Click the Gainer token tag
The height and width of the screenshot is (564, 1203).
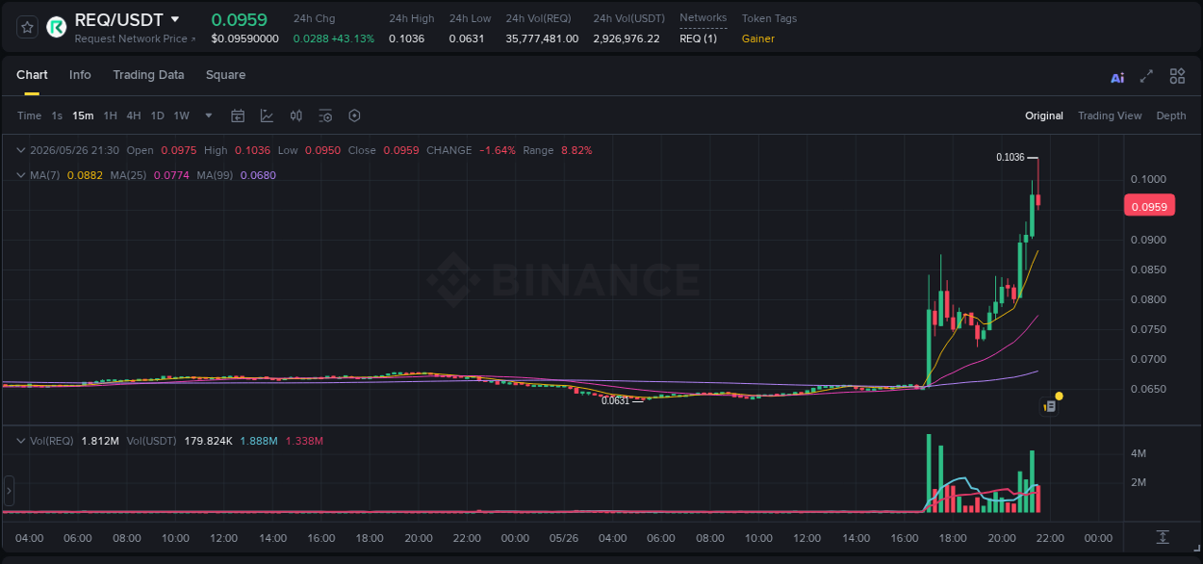coord(758,38)
